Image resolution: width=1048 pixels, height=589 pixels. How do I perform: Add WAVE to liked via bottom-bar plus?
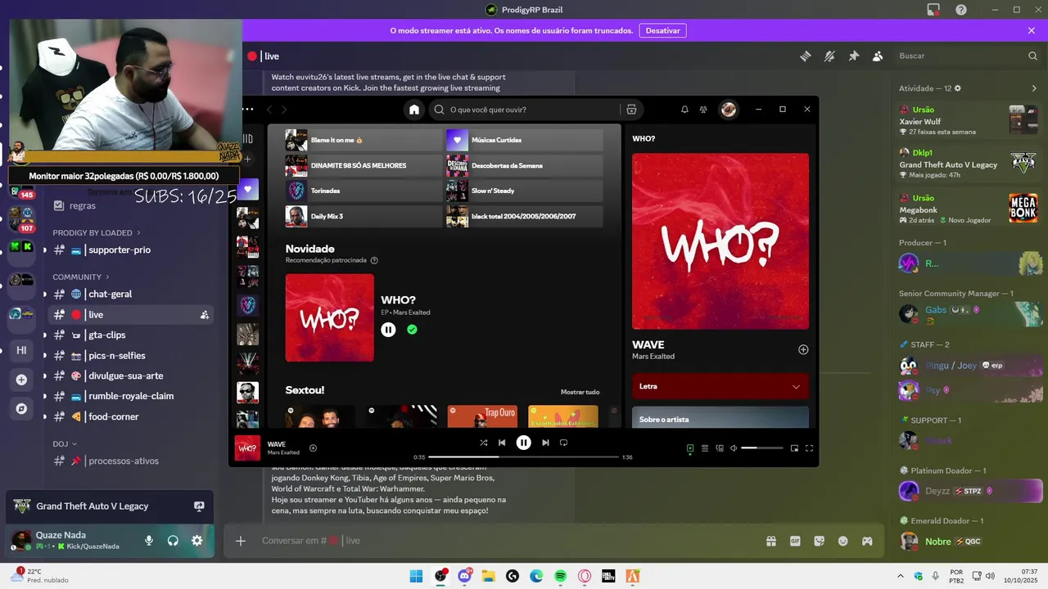tap(313, 448)
